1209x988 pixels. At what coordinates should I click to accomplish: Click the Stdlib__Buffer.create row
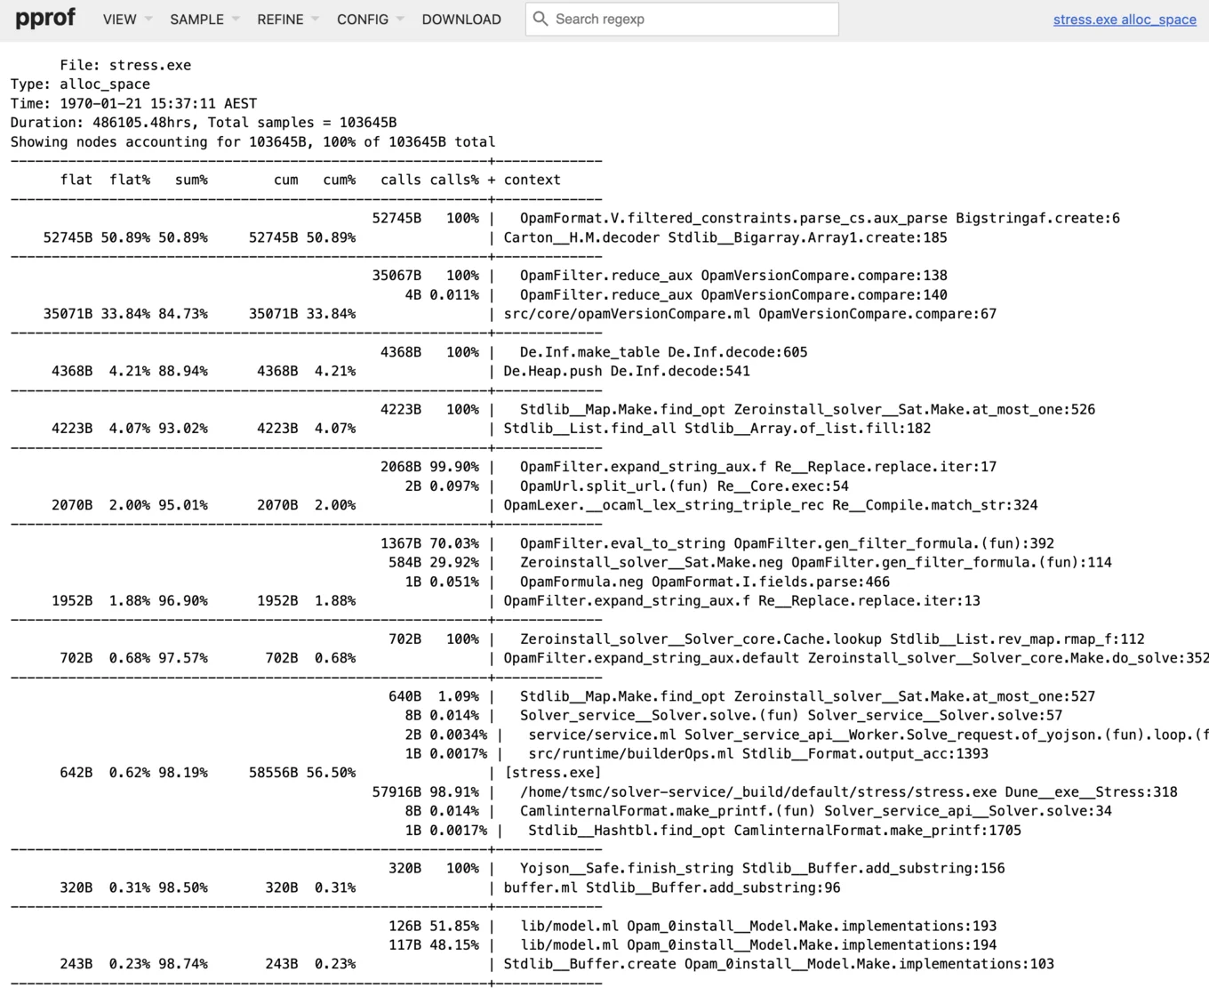(x=778, y=964)
